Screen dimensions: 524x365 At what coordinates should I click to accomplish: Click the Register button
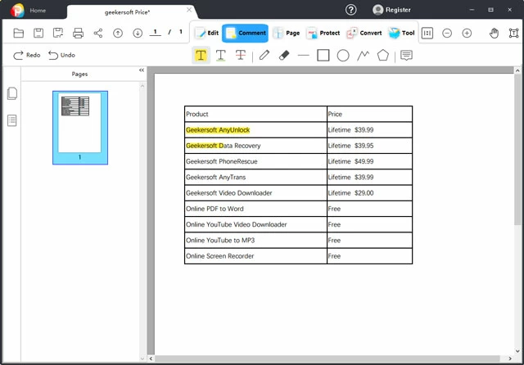pos(391,10)
